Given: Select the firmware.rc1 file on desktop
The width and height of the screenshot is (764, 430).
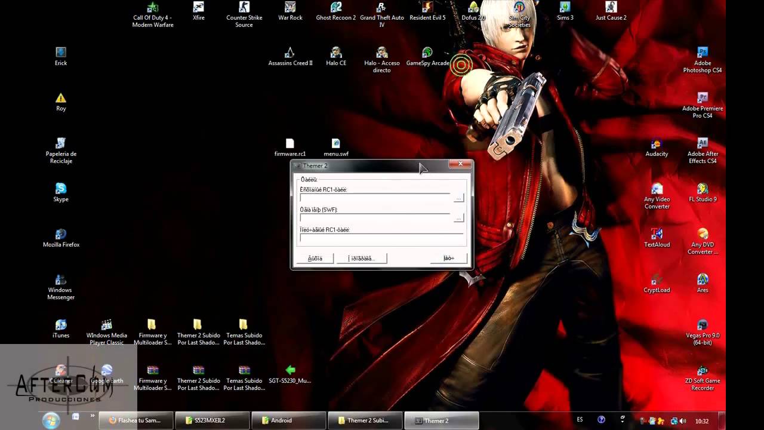Looking at the screenshot, I should [x=290, y=147].
